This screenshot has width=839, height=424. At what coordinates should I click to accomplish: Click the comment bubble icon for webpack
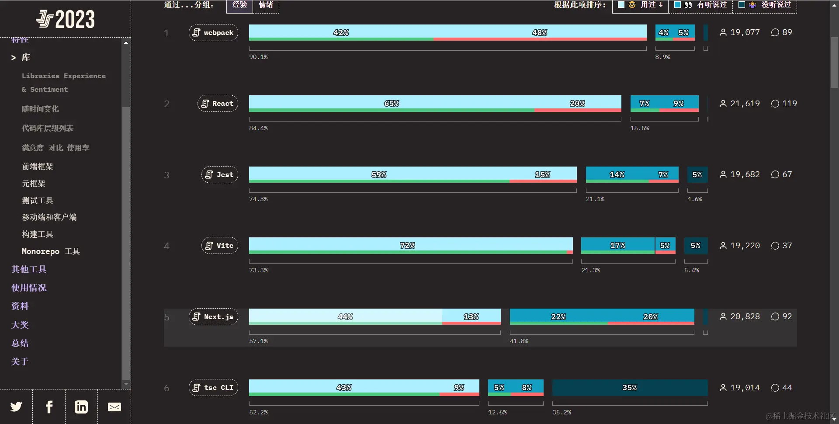coord(775,32)
